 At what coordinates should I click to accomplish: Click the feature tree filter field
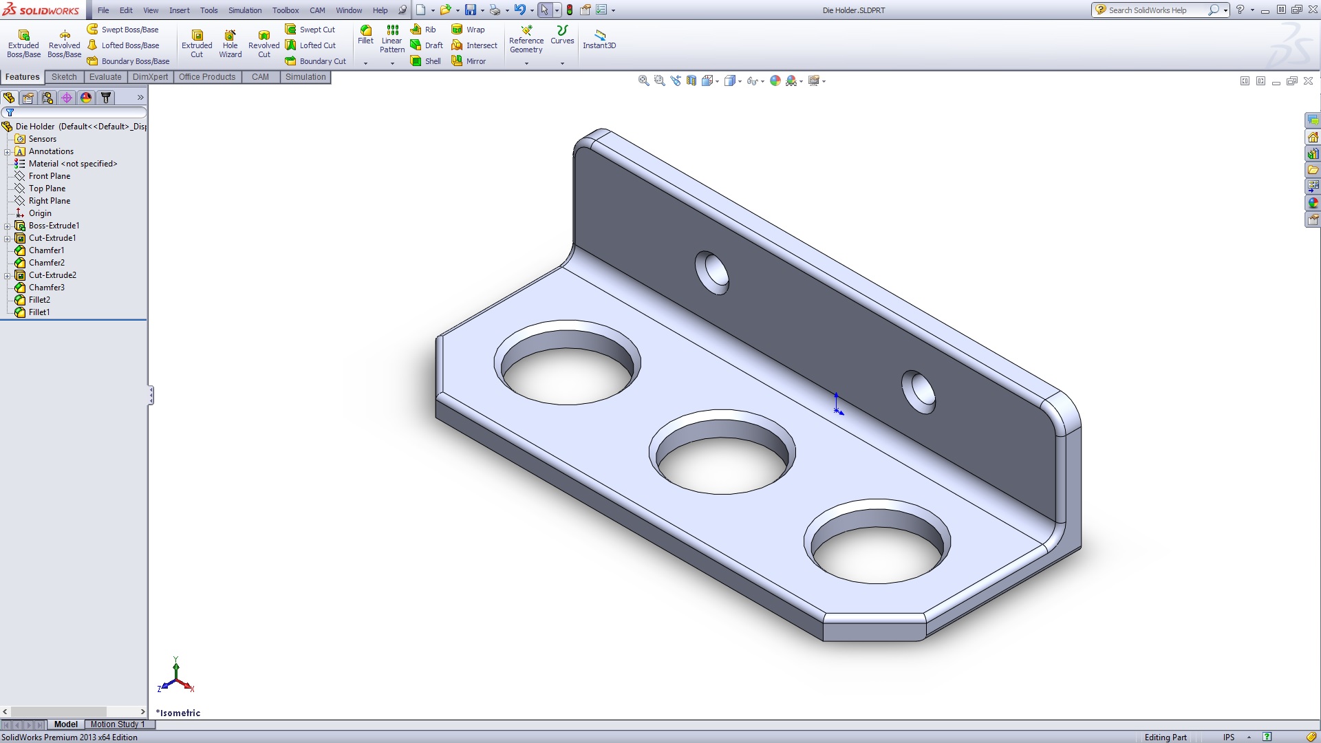(74, 112)
